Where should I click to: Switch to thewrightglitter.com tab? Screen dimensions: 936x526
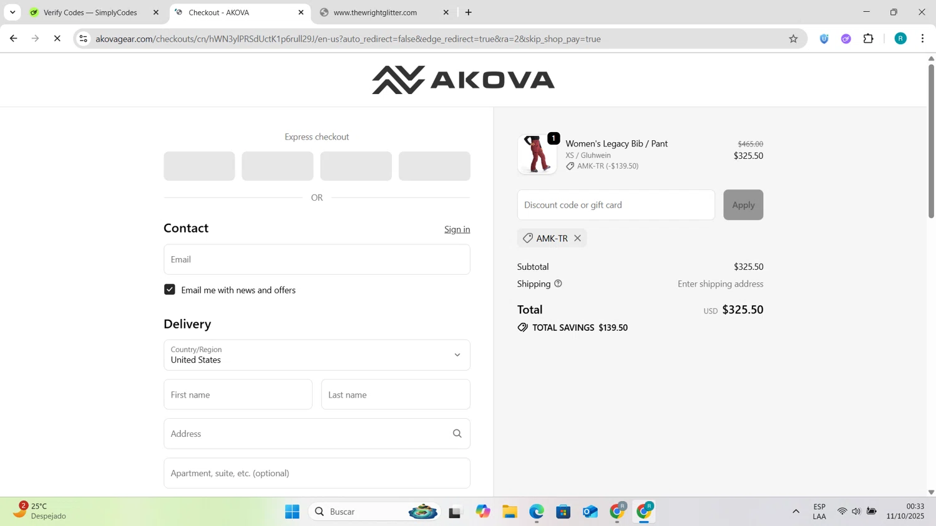pos(375,12)
